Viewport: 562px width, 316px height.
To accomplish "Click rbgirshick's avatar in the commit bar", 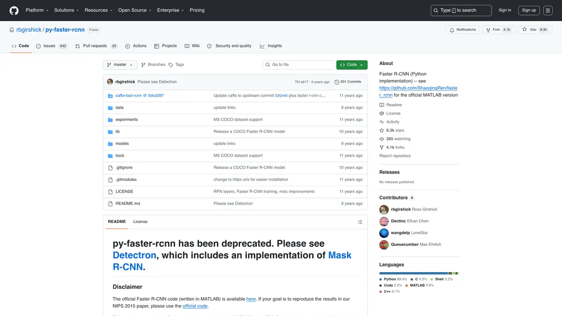I will click(110, 82).
